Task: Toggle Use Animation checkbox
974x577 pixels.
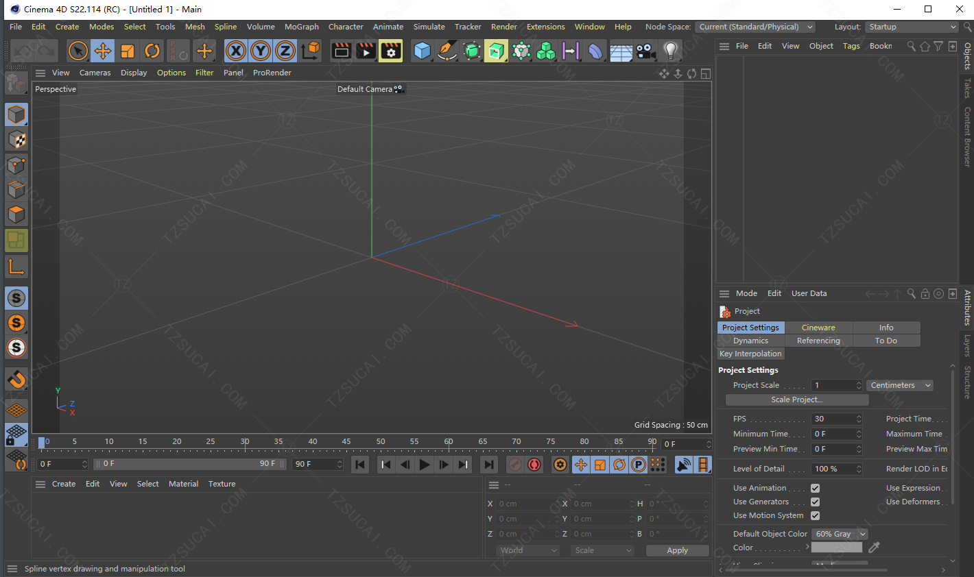Action: coord(815,489)
